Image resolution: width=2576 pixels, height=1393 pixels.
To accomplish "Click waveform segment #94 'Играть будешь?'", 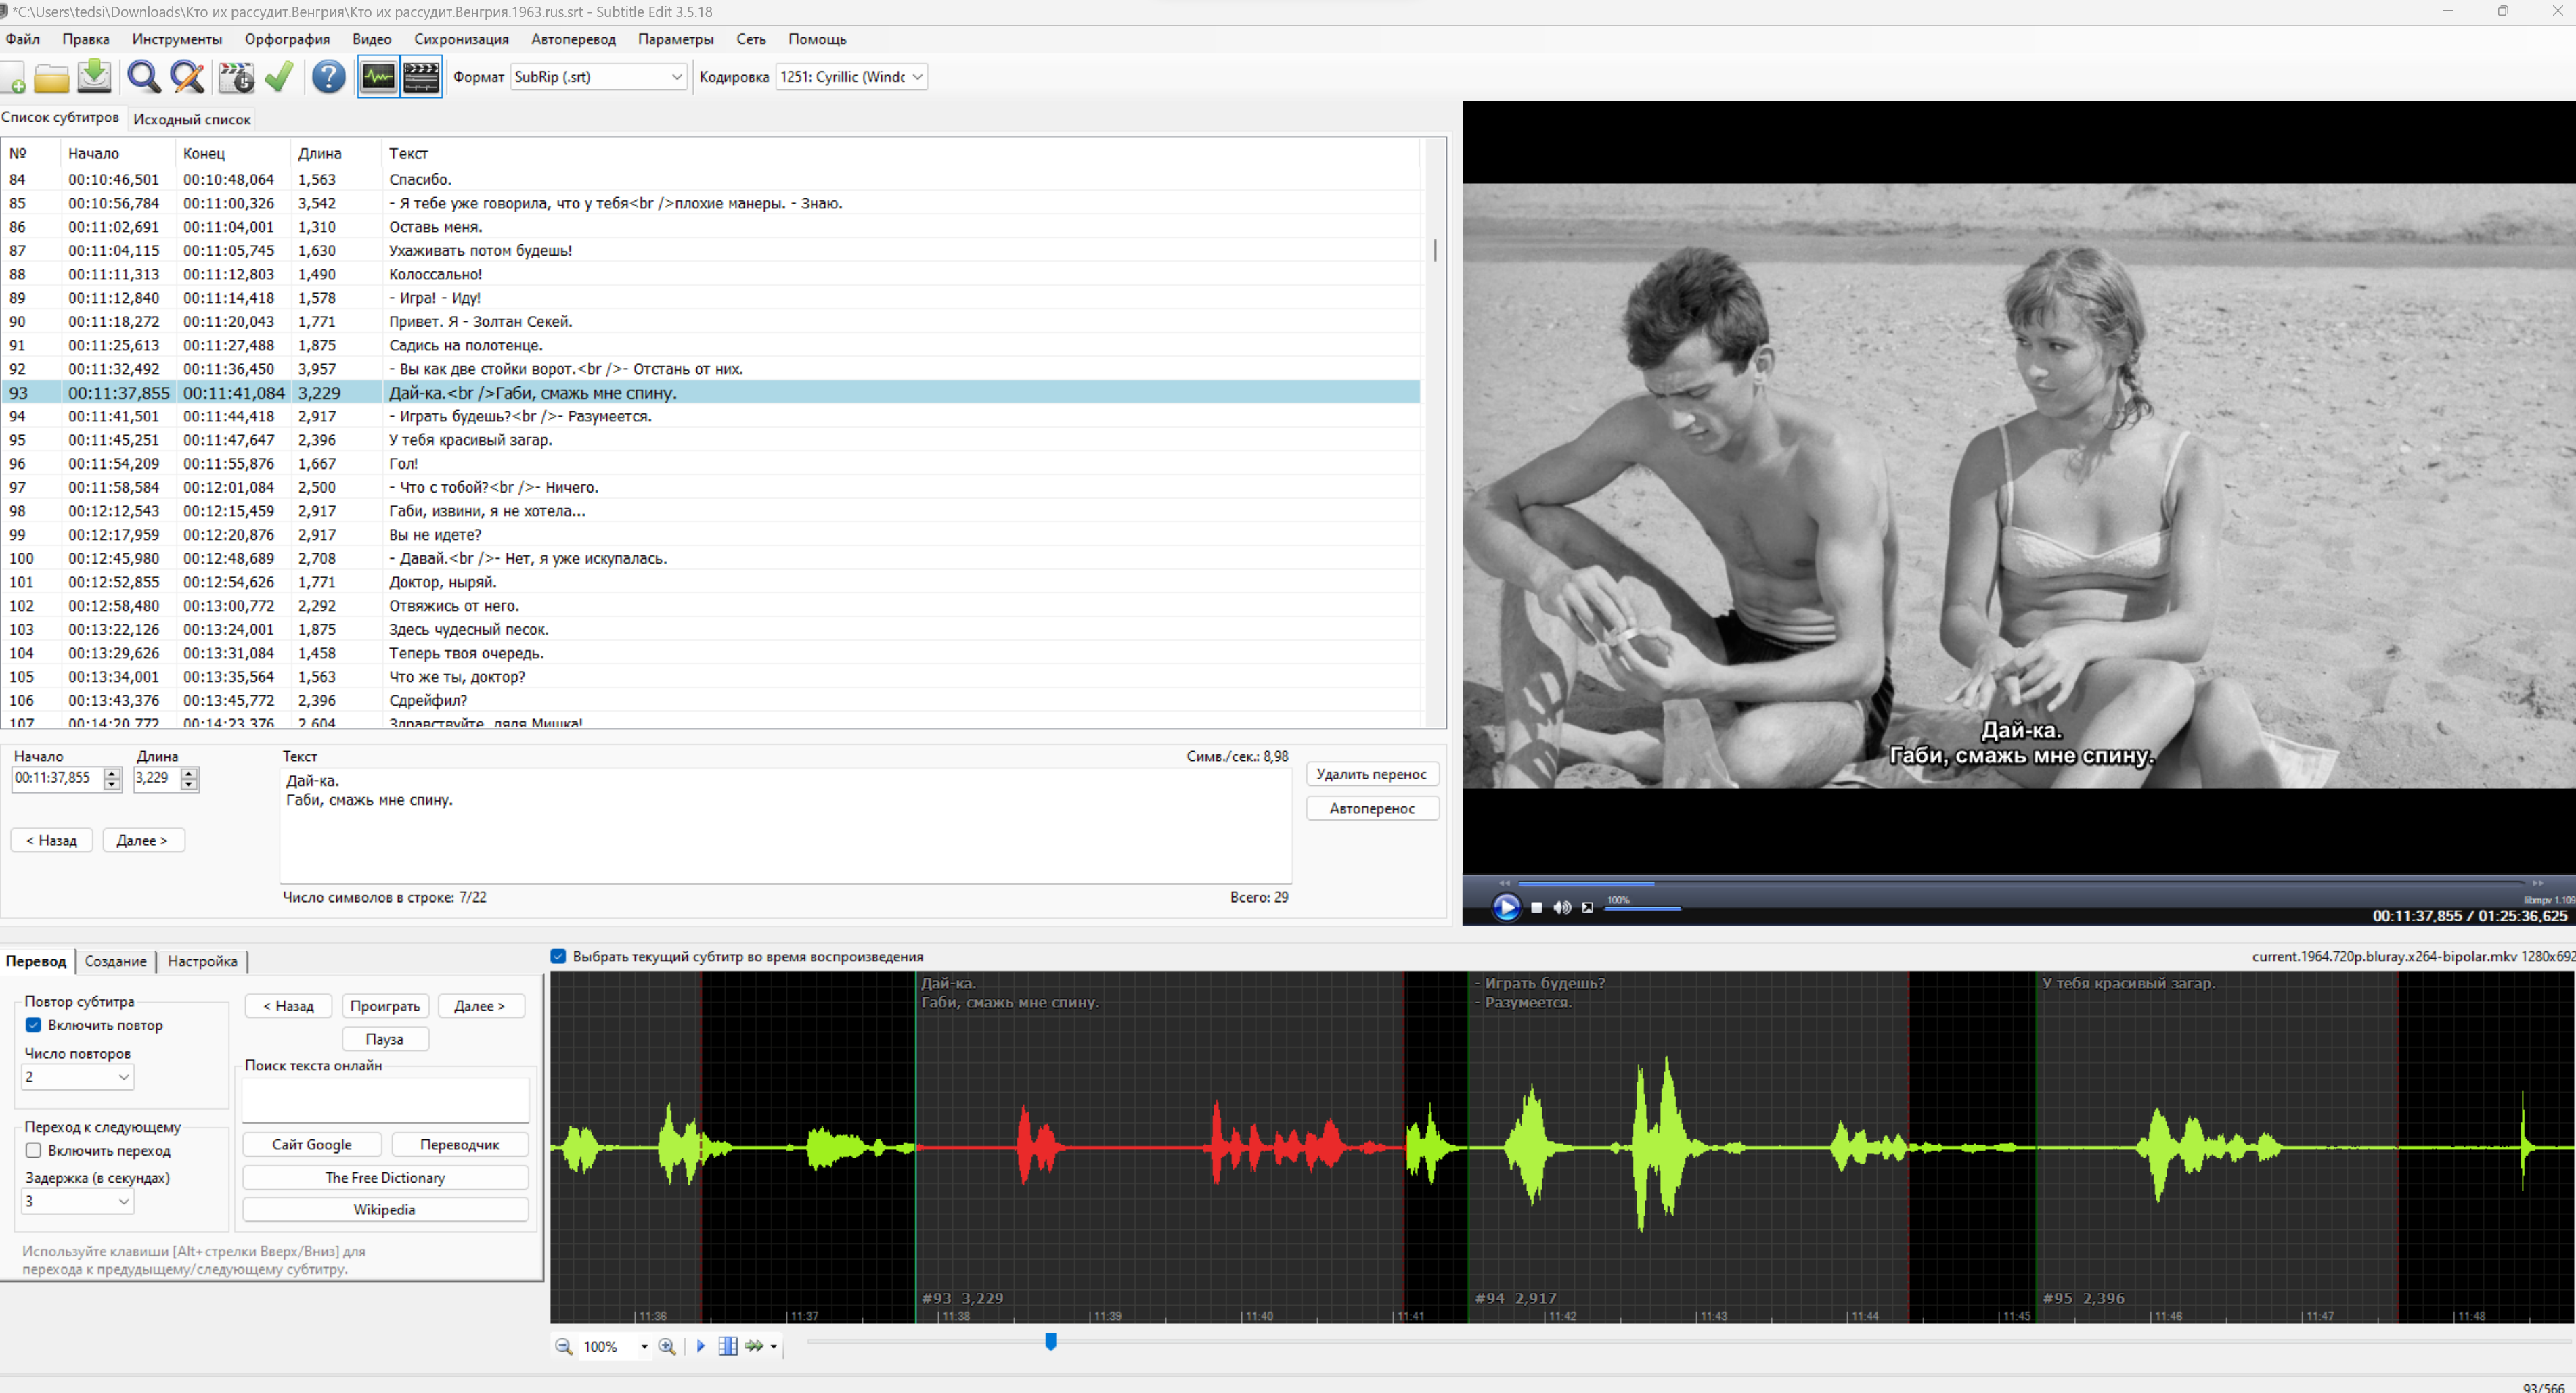I will [1687, 1147].
